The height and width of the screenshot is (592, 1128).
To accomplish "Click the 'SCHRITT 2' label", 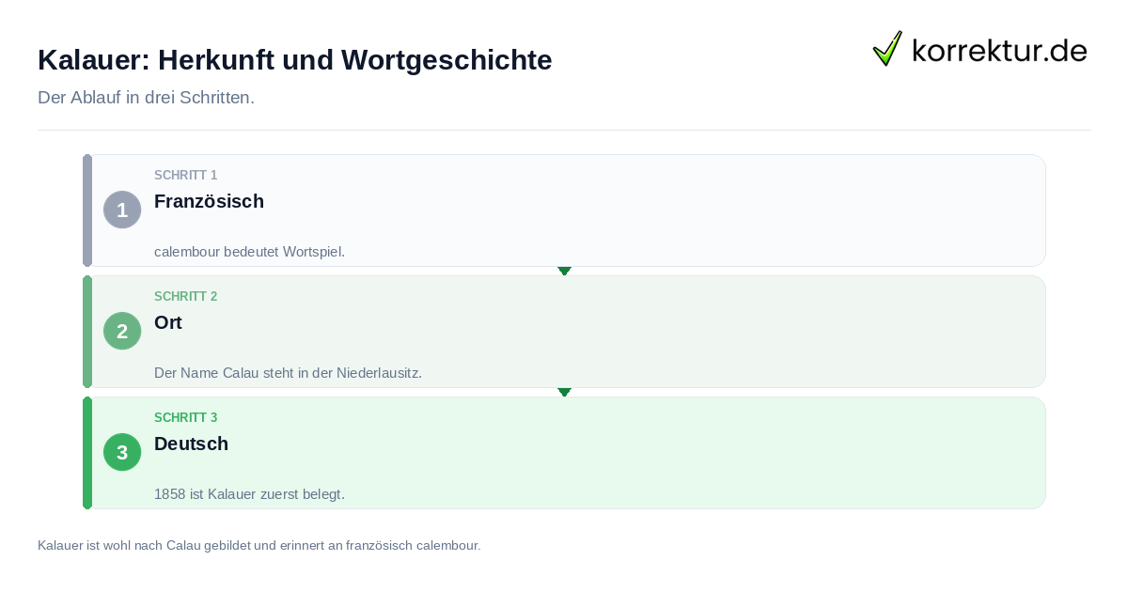I will coord(186,297).
